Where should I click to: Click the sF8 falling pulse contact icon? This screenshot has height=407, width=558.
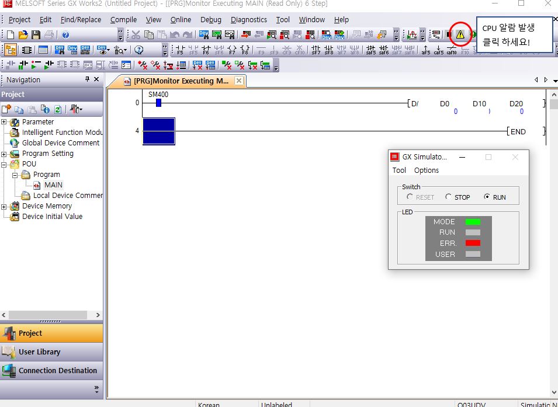329,50
